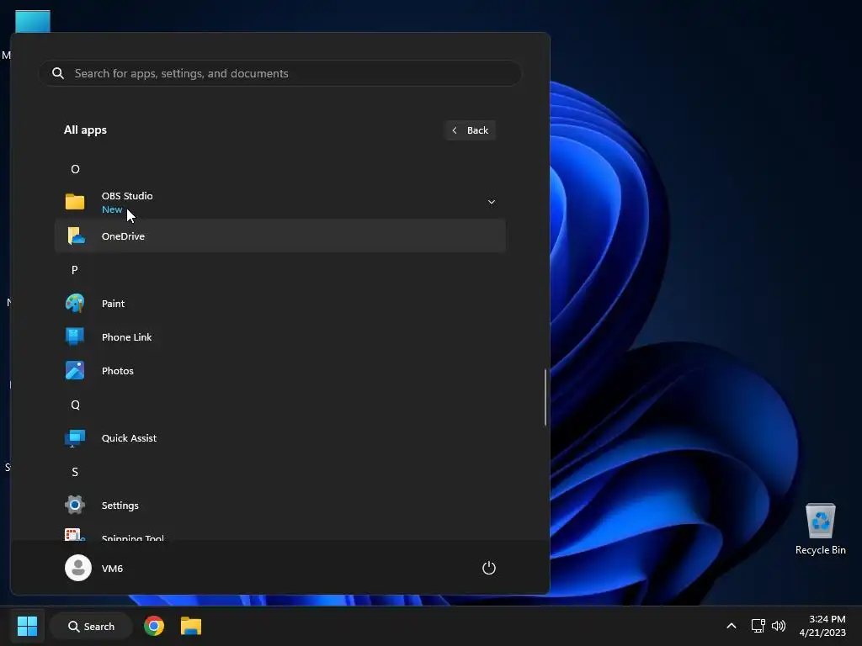Click the Quick Assist text label

pos(129,437)
